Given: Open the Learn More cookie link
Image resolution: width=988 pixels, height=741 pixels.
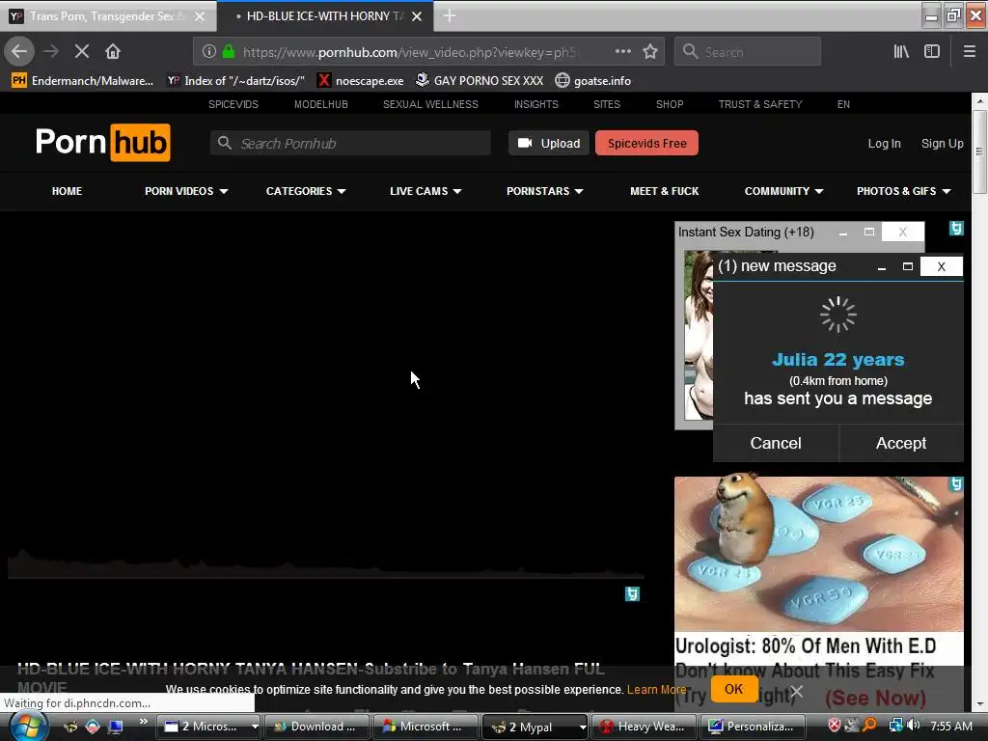Looking at the screenshot, I should [x=656, y=689].
